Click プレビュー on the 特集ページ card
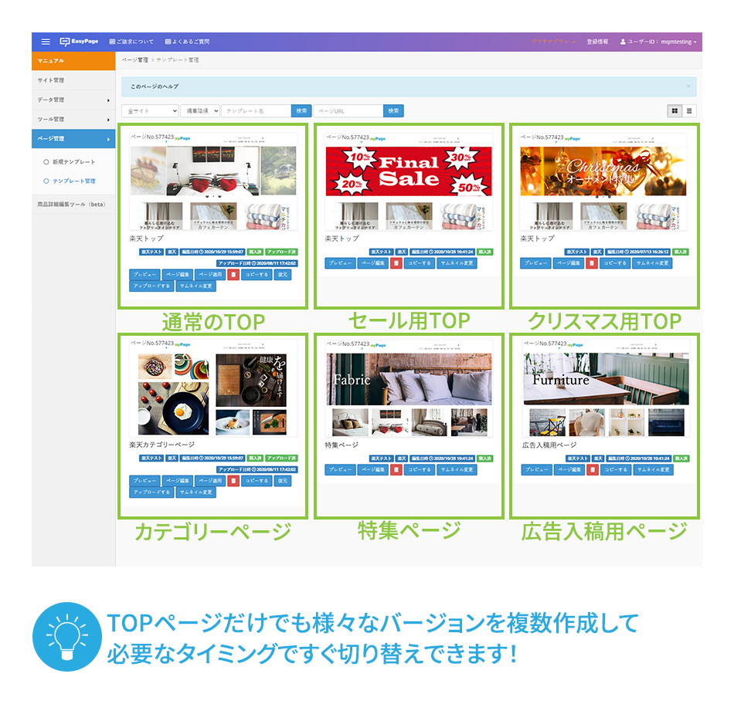The image size is (734, 704). pyautogui.click(x=340, y=469)
